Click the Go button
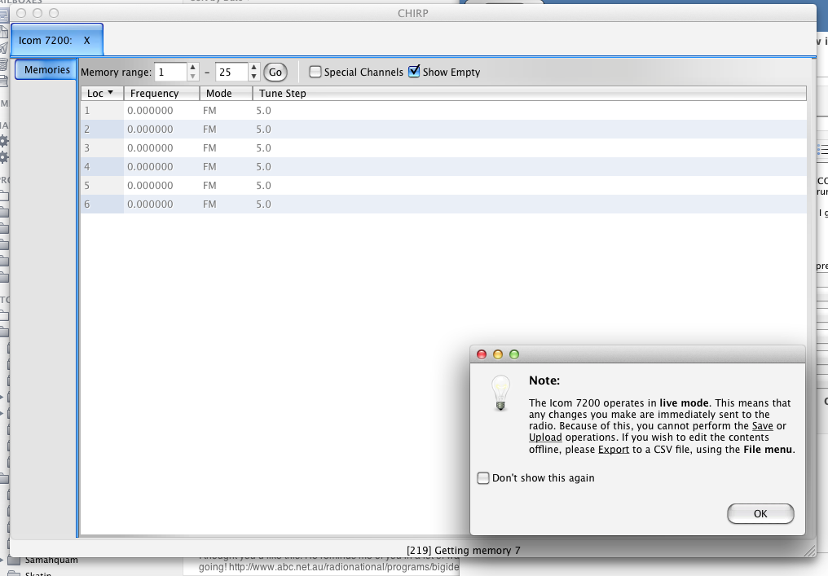Screen dimensions: 828x576 click(x=275, y=73)
